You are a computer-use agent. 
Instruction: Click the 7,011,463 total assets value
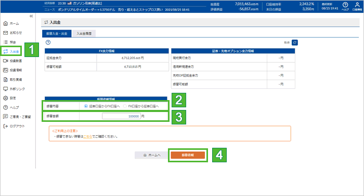pos(246,4)
